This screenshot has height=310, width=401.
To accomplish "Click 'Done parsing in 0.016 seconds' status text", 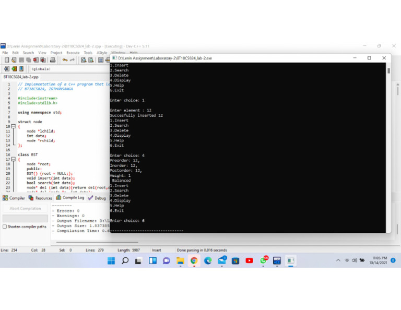I will 202,250.
